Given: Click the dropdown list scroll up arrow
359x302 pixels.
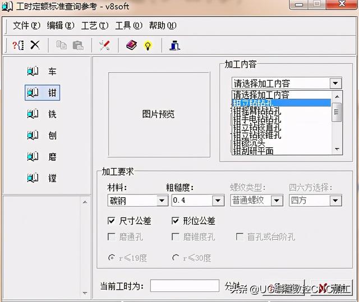Looking at the screenshot, I should [x=337, y=96].
